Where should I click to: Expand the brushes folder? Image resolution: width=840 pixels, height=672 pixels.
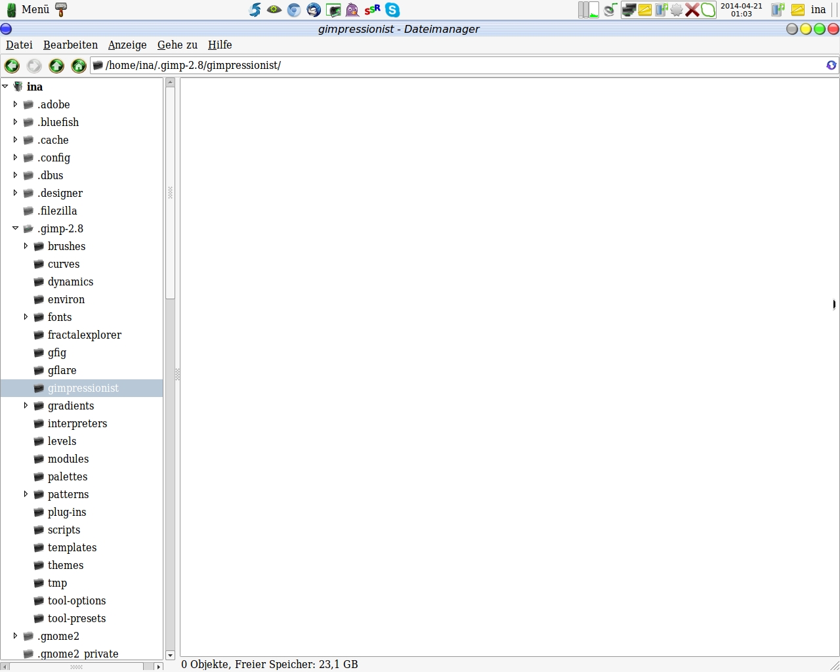point(26,245)
